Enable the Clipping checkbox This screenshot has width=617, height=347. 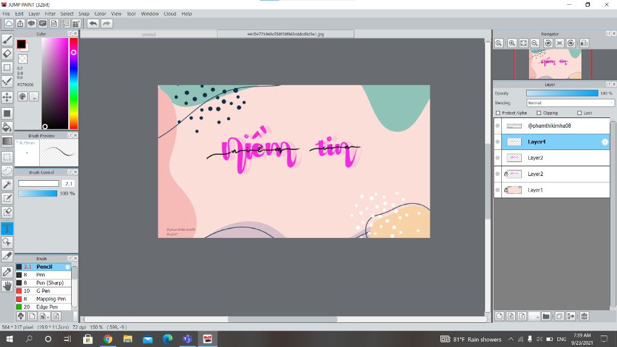pyautogui.click(x=539, y=113)
